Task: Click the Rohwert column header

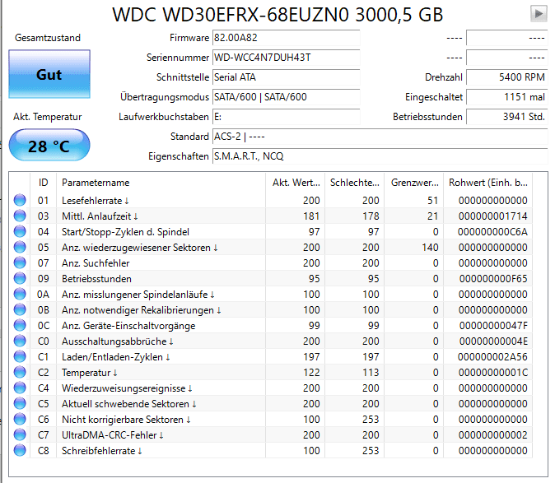Action: coord(487,183)
